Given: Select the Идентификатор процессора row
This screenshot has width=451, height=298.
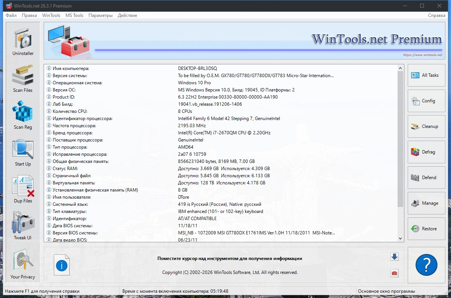Looking at the screenshot, I should 221,119.
